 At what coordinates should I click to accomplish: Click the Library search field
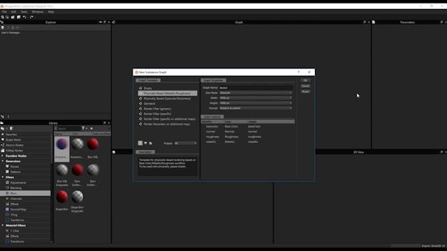pos(68,128)
